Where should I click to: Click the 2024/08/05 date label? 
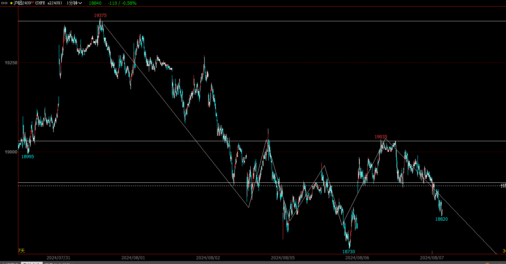[282, 258]
